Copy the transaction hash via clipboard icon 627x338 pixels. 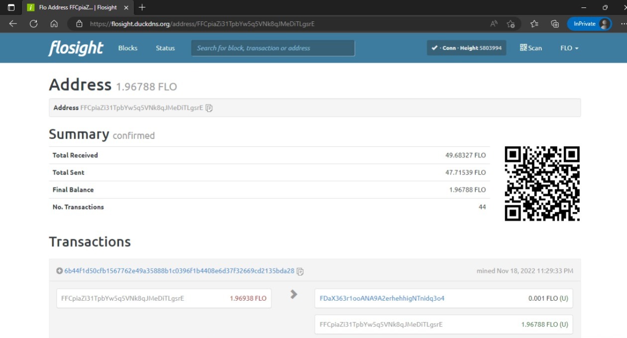pyautogui.click(x=300, y=271)
